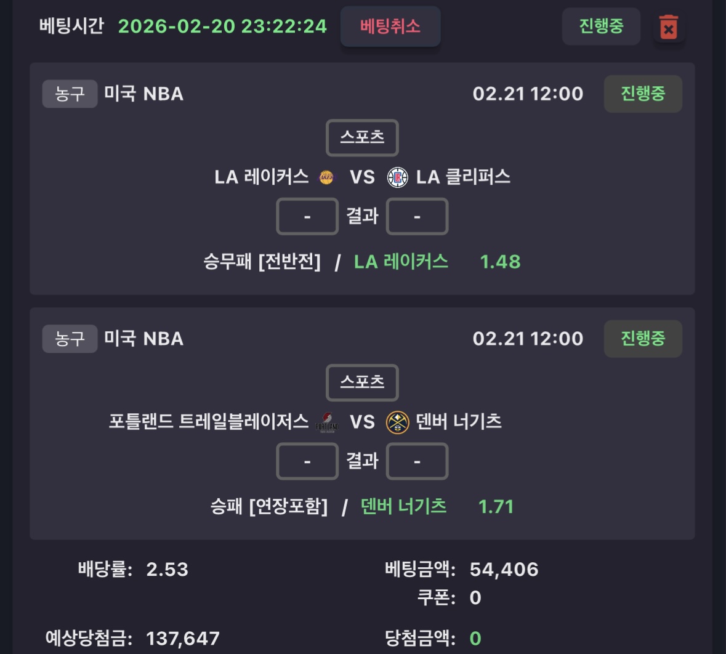This screenshot has height=654, width=726.
Task: Click the bet time 2026-02-20 timestamp
Action: [x=222, y=26]
